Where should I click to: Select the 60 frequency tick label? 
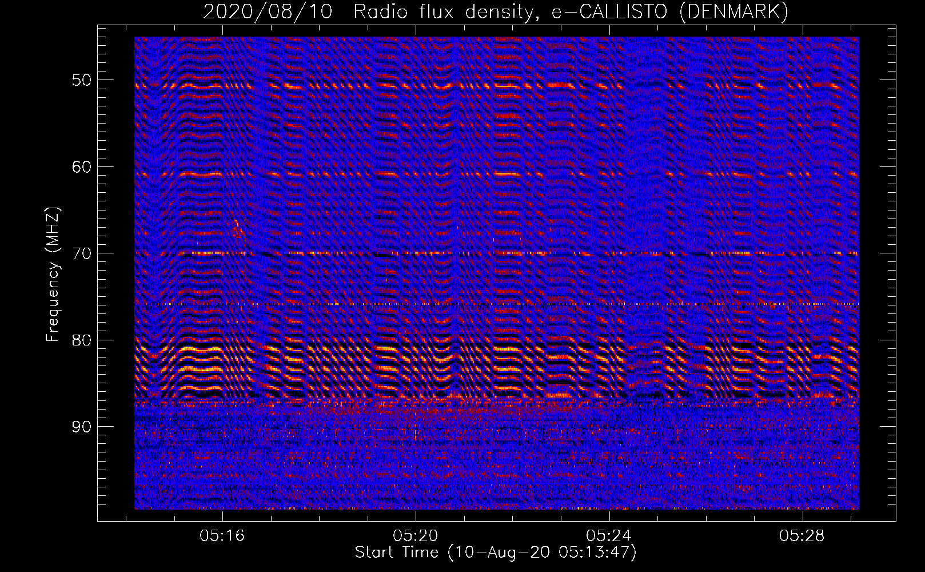pyautogui.click(x=82, y=167)
